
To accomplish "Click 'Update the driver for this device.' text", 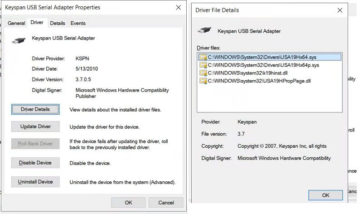I will (105, 127).
